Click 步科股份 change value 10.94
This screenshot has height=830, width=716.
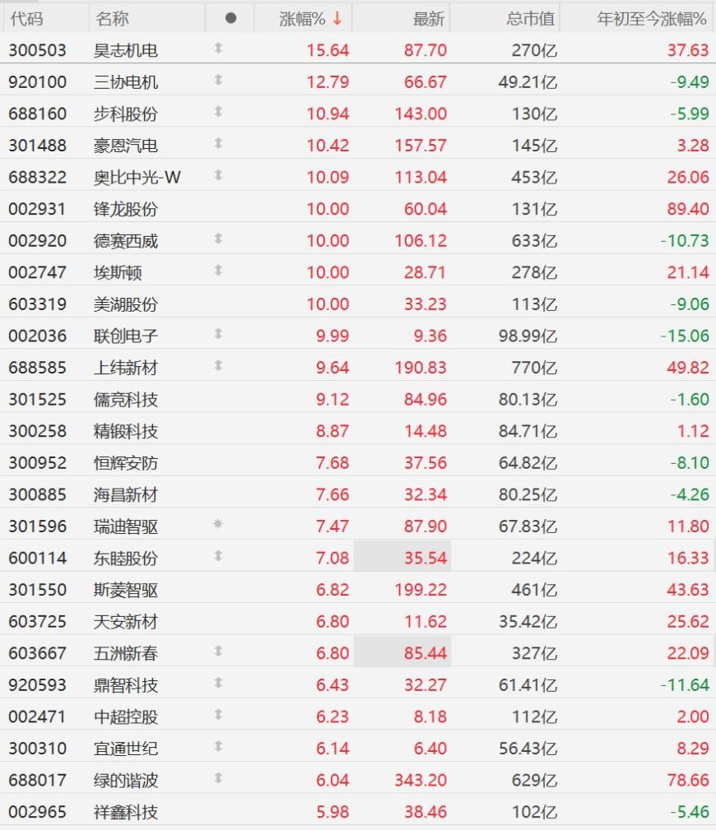tap(328, 114)
